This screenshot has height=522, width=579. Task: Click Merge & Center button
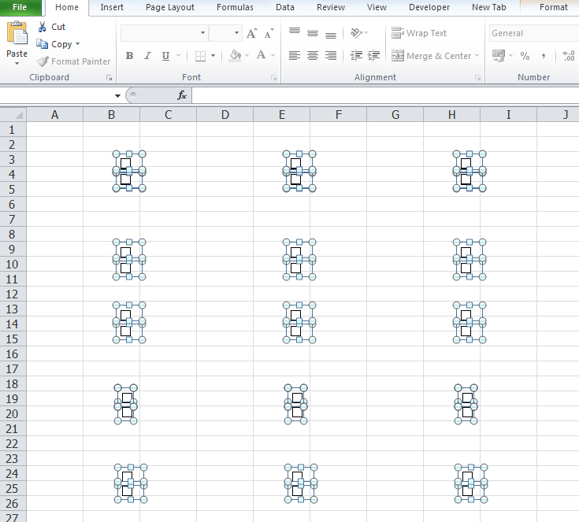[431, 56]
